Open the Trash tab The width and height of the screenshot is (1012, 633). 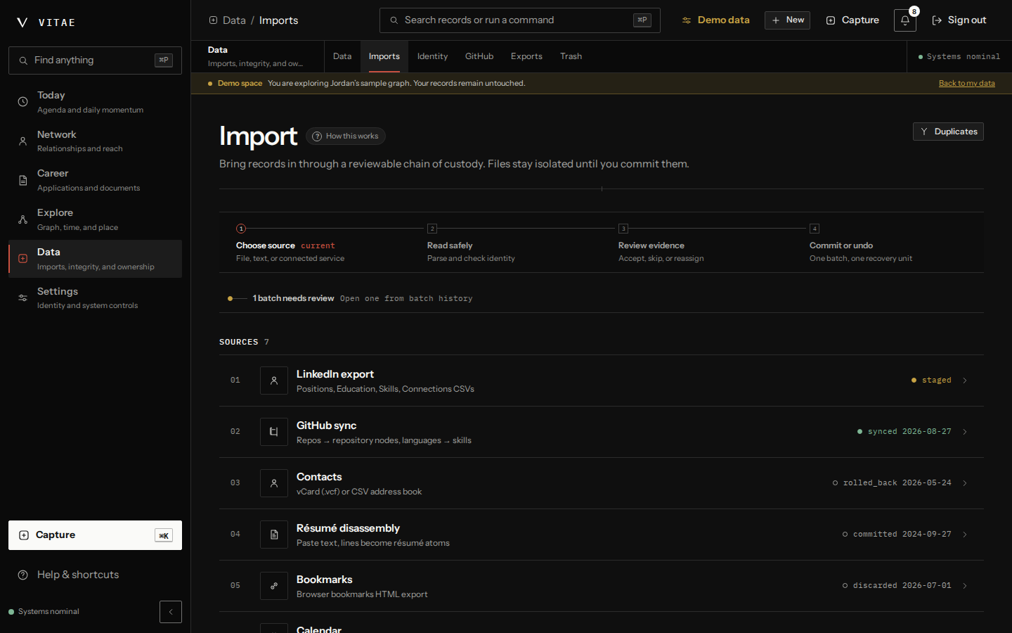(571, 56)
